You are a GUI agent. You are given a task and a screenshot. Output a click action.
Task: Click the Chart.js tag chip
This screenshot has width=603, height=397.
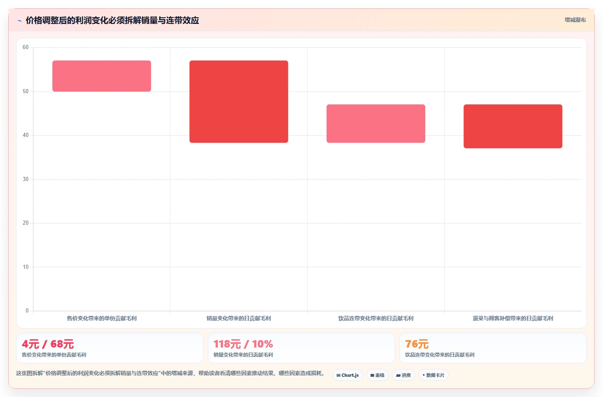pos(348,375)
